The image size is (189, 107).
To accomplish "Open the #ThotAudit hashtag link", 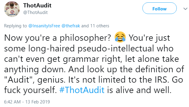I will [x=82, y=90].
